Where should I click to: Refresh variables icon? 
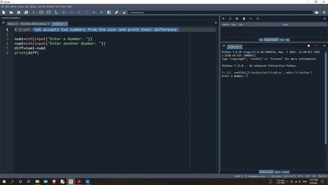(x=257, y=18)
